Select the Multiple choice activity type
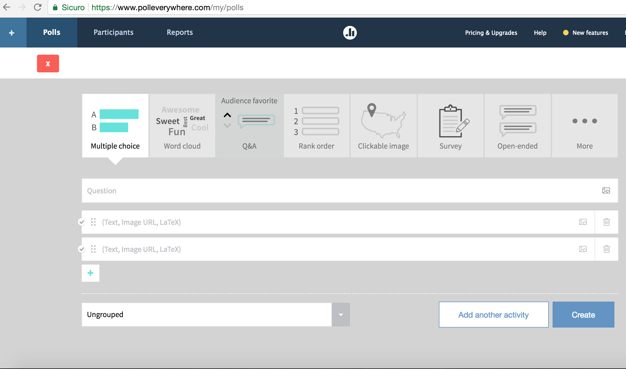 [115, 126]
